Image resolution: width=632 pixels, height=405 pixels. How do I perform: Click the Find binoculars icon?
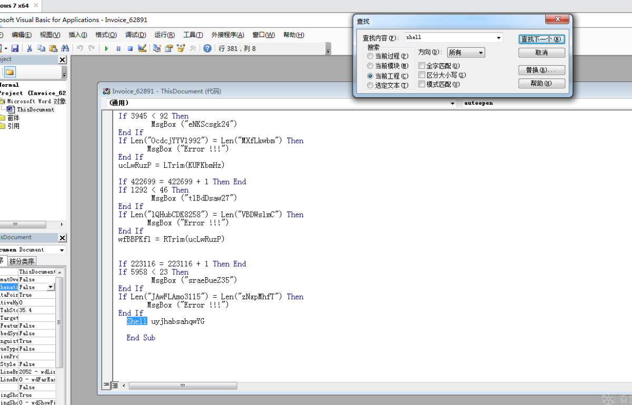[65, 48]
